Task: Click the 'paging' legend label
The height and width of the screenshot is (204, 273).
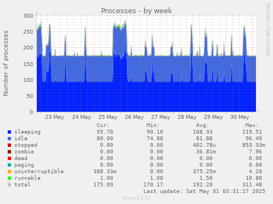Action: click(24, 165)
